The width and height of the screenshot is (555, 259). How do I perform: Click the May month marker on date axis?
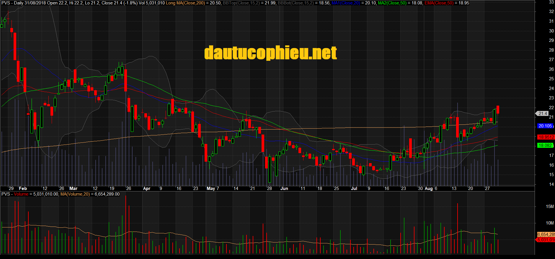pos(211,188)
